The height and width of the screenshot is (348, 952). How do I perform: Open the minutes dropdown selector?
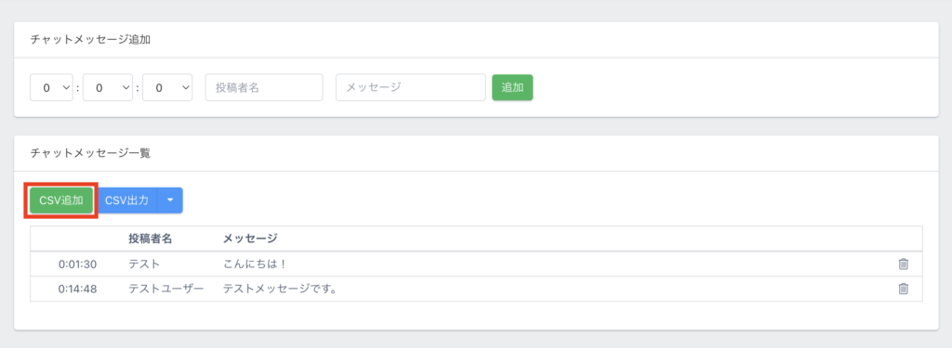(x=108, y=87)
